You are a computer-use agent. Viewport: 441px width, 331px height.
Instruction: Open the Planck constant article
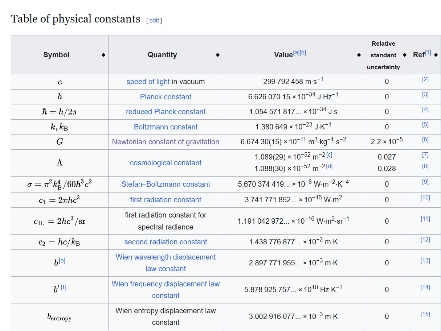coord(166,97)
